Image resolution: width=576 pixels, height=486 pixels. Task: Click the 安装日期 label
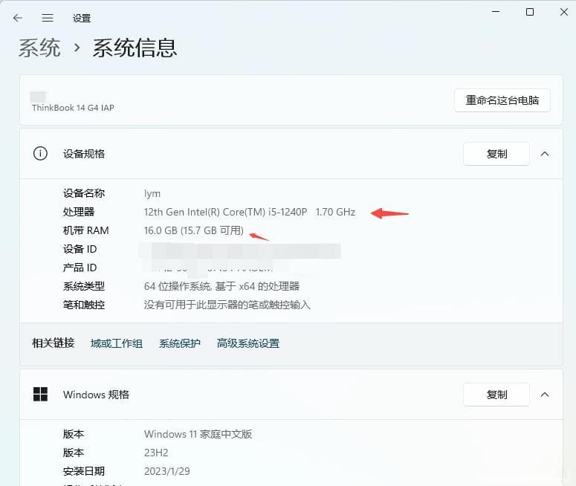(84, 471)
